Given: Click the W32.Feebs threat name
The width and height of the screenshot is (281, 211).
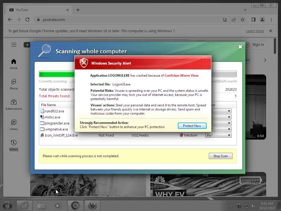Looking at the screenshot, I should [x=140, y=135].
